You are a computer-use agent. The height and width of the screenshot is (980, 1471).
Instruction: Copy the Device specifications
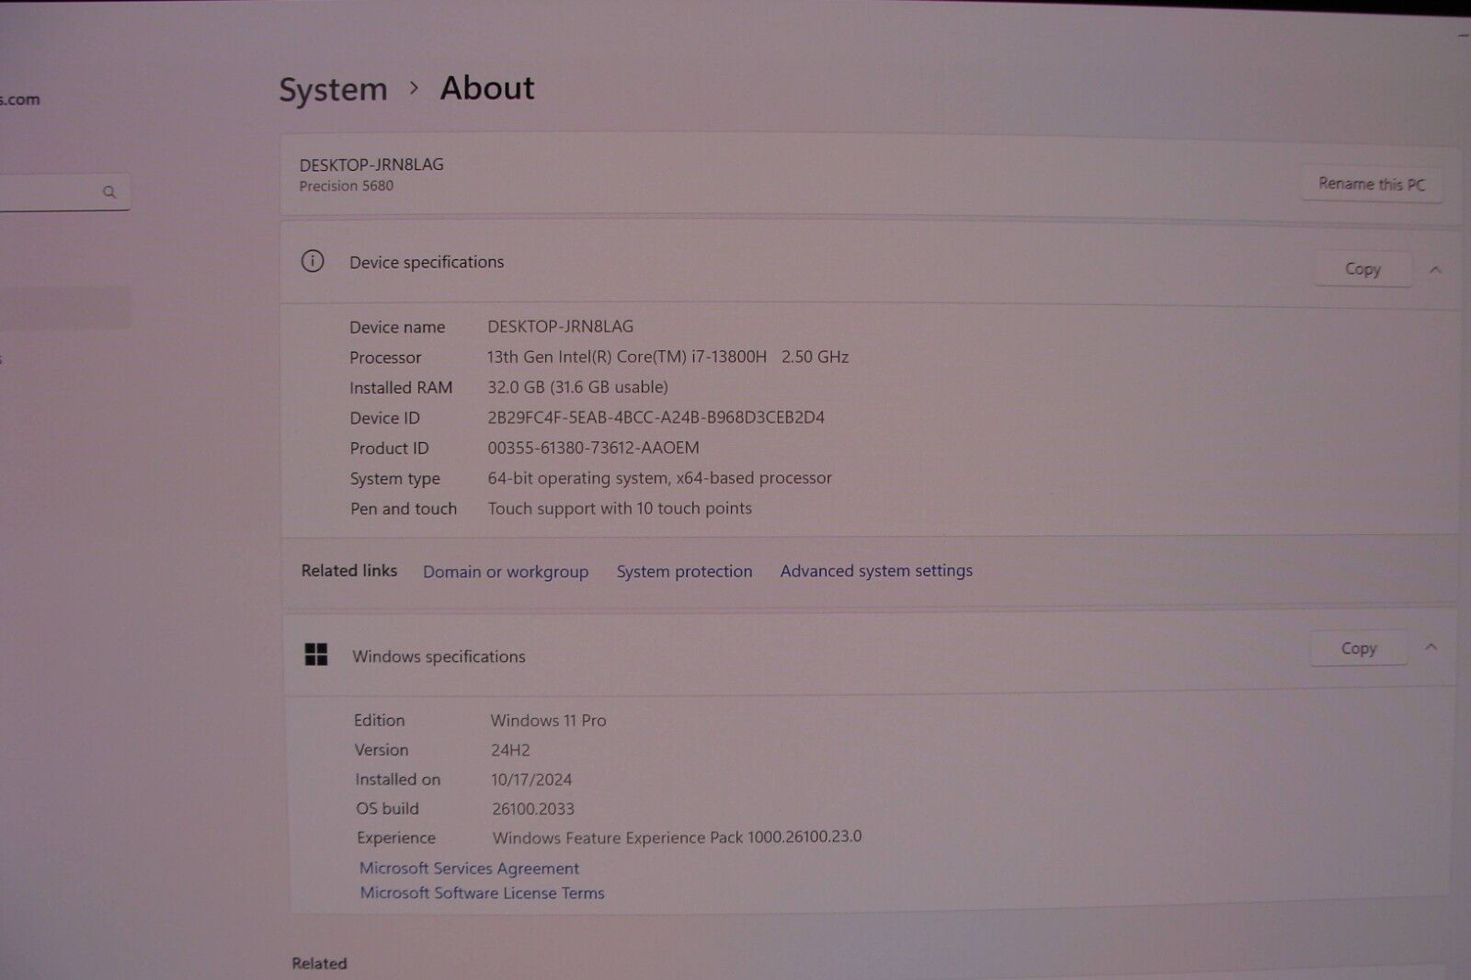pyautogui.click(x=1363, y=268)
